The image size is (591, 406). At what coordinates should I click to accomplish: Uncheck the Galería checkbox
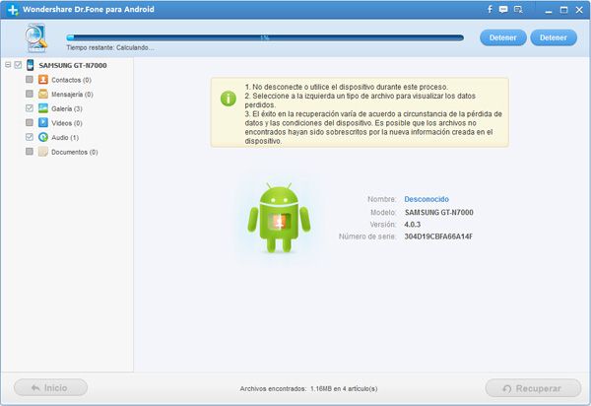tap(30, 108)
